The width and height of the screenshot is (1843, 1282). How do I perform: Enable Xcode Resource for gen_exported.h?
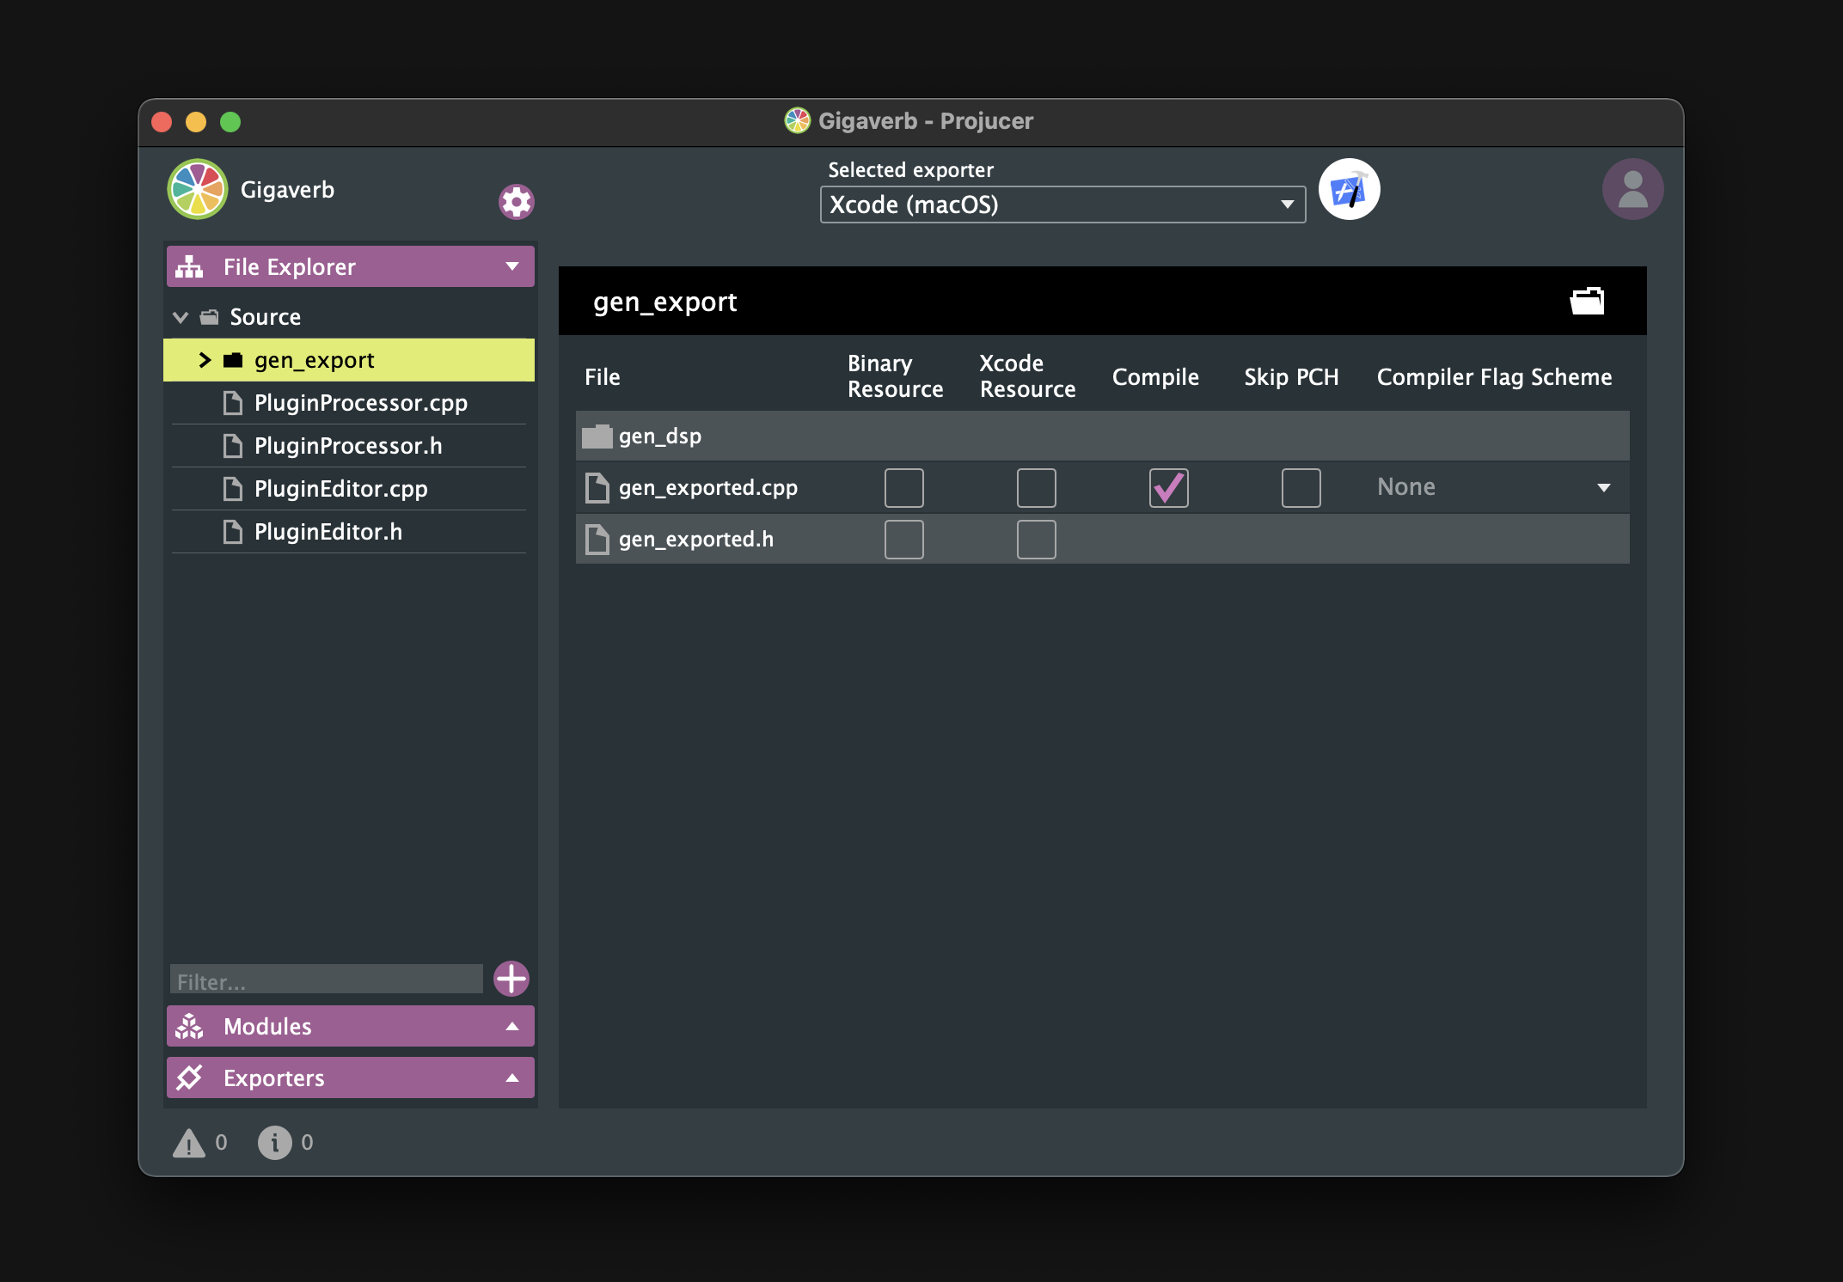[x=1037, y=537]
